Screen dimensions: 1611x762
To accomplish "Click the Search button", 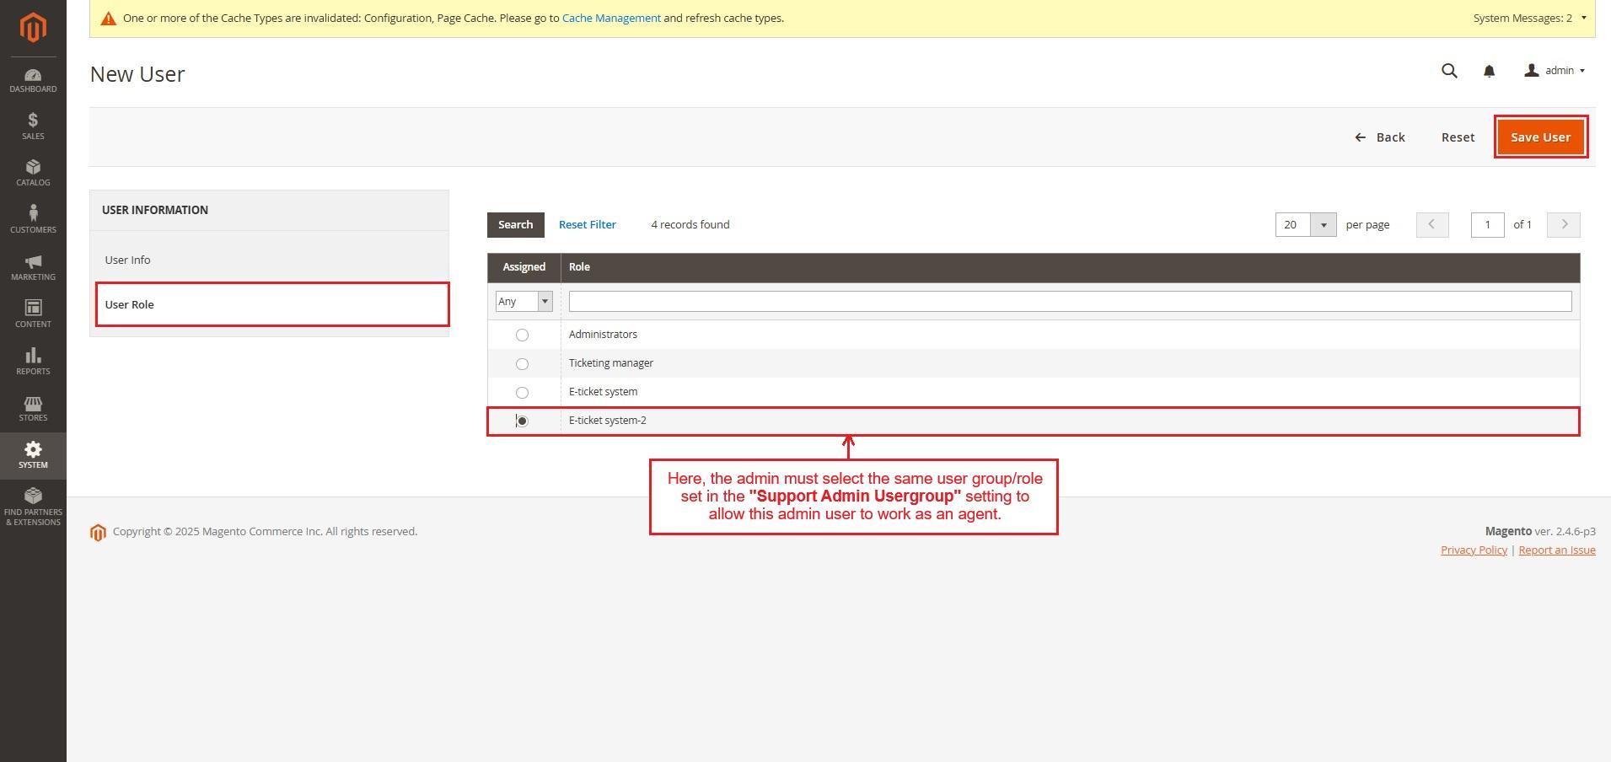I will (x=515, y=224).
